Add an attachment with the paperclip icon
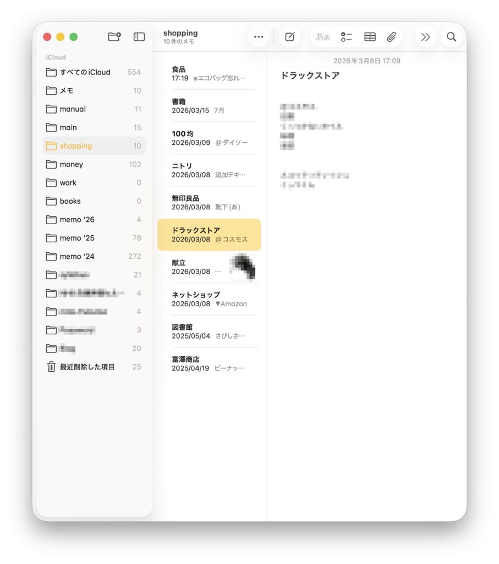 (392, 37)
